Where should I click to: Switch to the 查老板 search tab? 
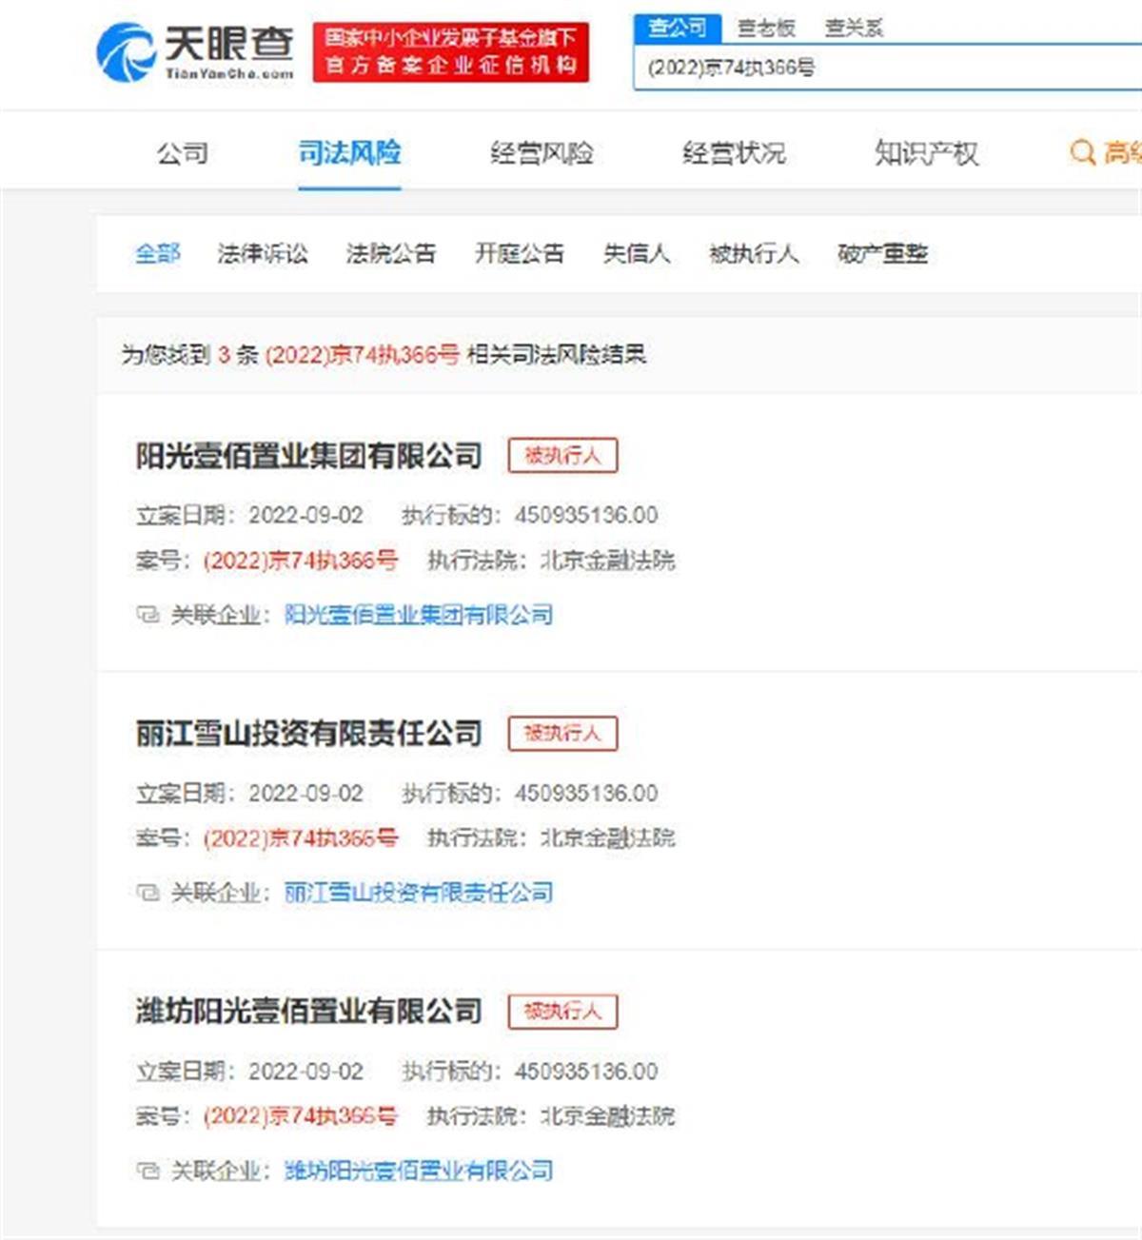coord(766,28)
